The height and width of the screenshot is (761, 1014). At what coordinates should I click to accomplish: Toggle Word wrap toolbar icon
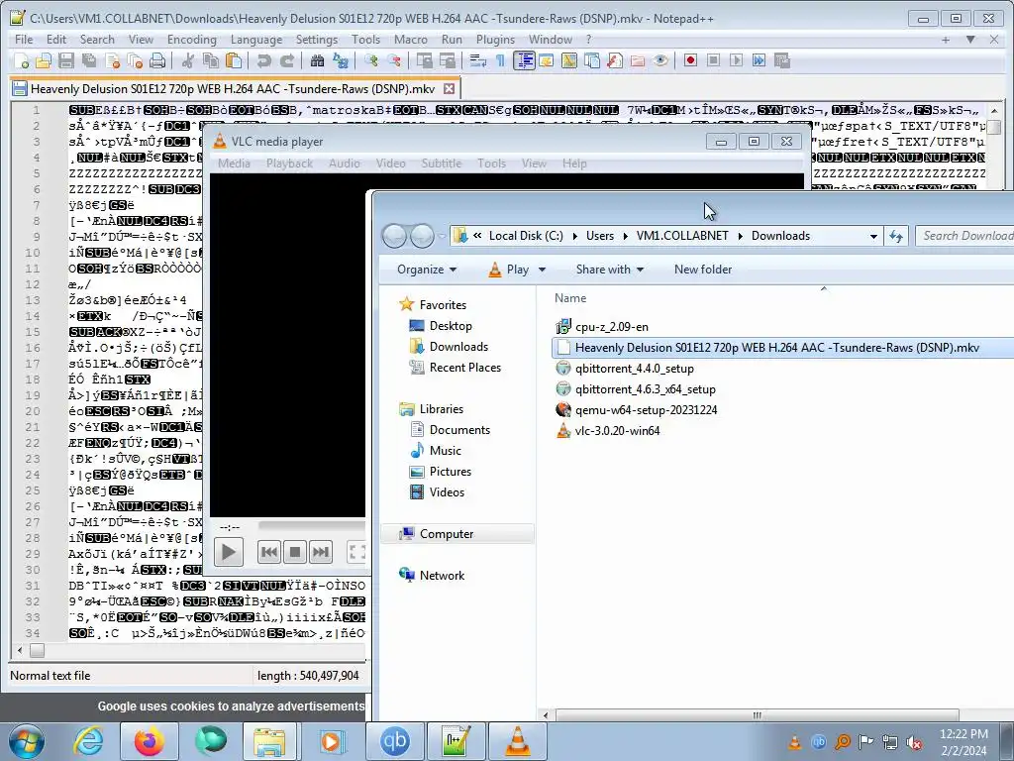click(478, 60)
